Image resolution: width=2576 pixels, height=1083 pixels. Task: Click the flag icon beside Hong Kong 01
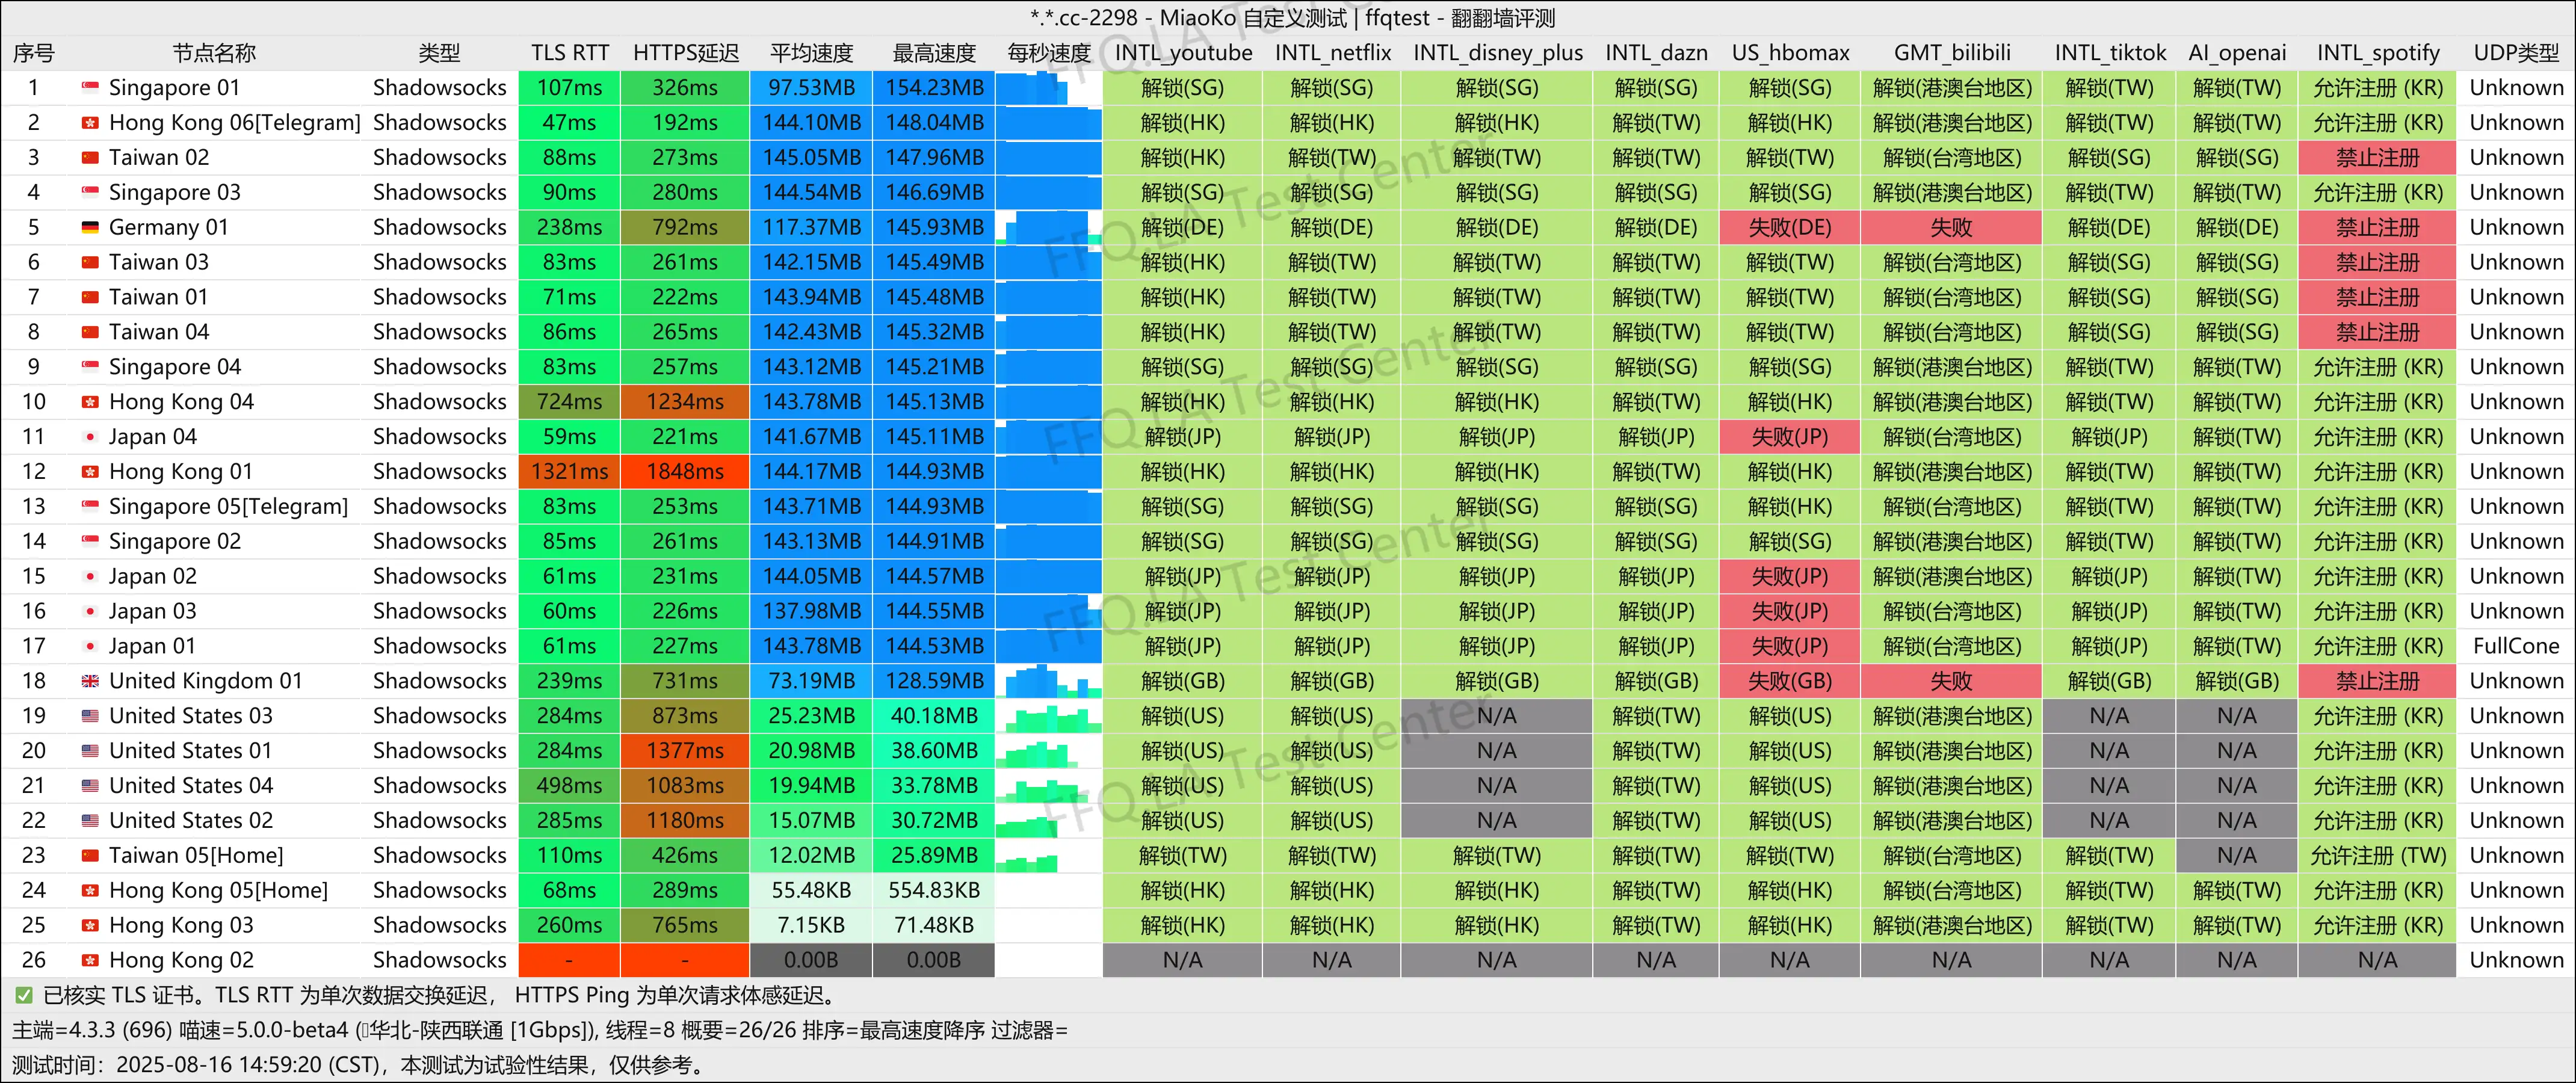pyautogui.click(x=90, y=472)
